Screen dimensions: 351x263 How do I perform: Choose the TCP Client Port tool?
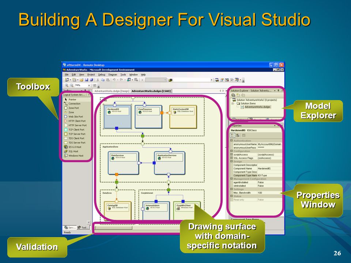77,130
